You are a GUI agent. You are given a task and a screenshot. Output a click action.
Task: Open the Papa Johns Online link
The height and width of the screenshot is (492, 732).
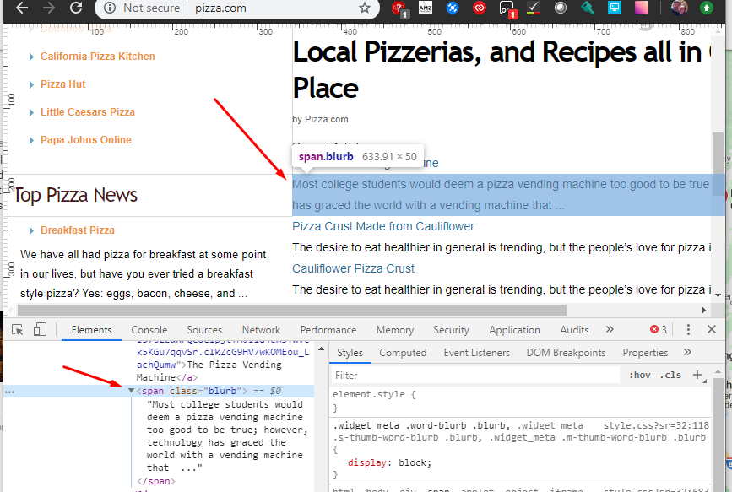86,140
